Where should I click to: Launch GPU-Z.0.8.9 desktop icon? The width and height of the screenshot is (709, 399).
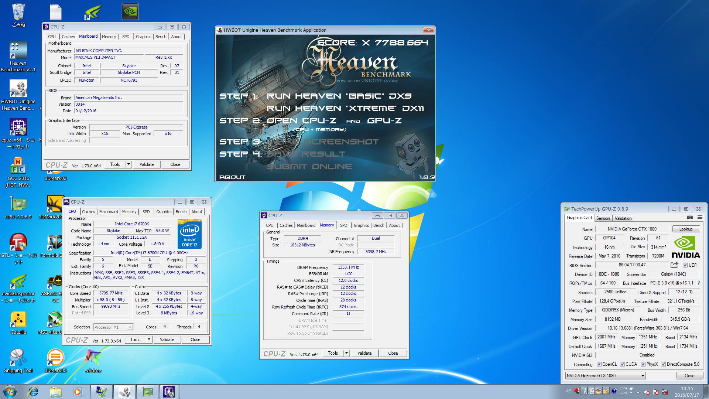tap(18, 207)
